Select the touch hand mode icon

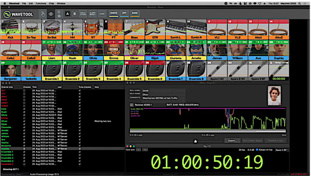[43, 14]
